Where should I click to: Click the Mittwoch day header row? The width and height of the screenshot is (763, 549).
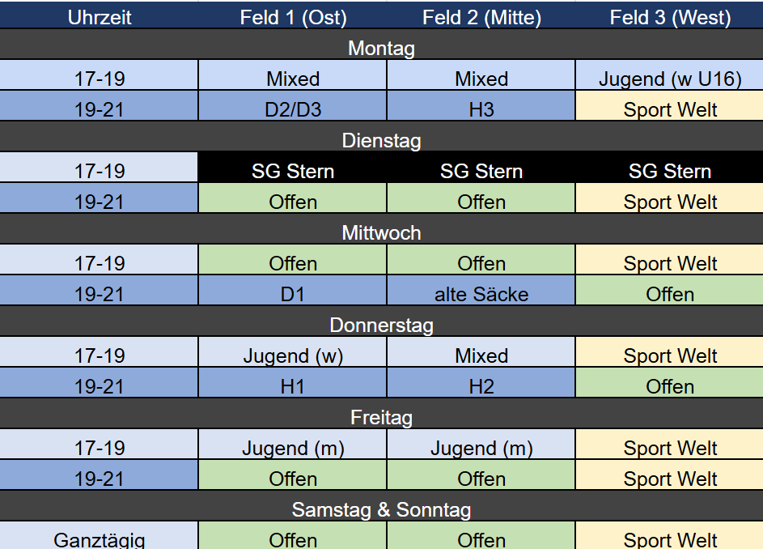[x=381, y=232]
